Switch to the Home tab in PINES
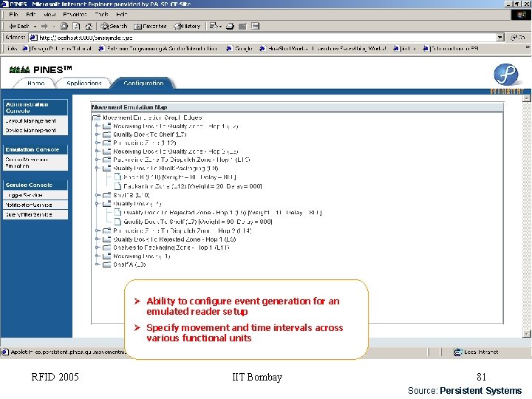This screenshot has width=532, height=399. click(x=35, y=83)
